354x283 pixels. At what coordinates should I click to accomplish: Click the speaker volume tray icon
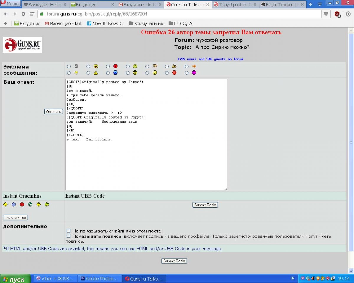tap(313, 278)
